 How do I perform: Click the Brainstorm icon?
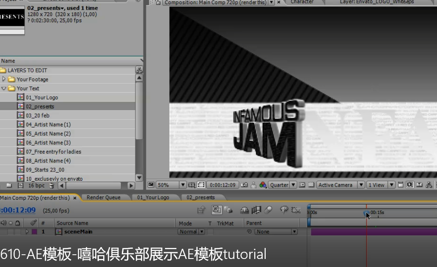284,210
